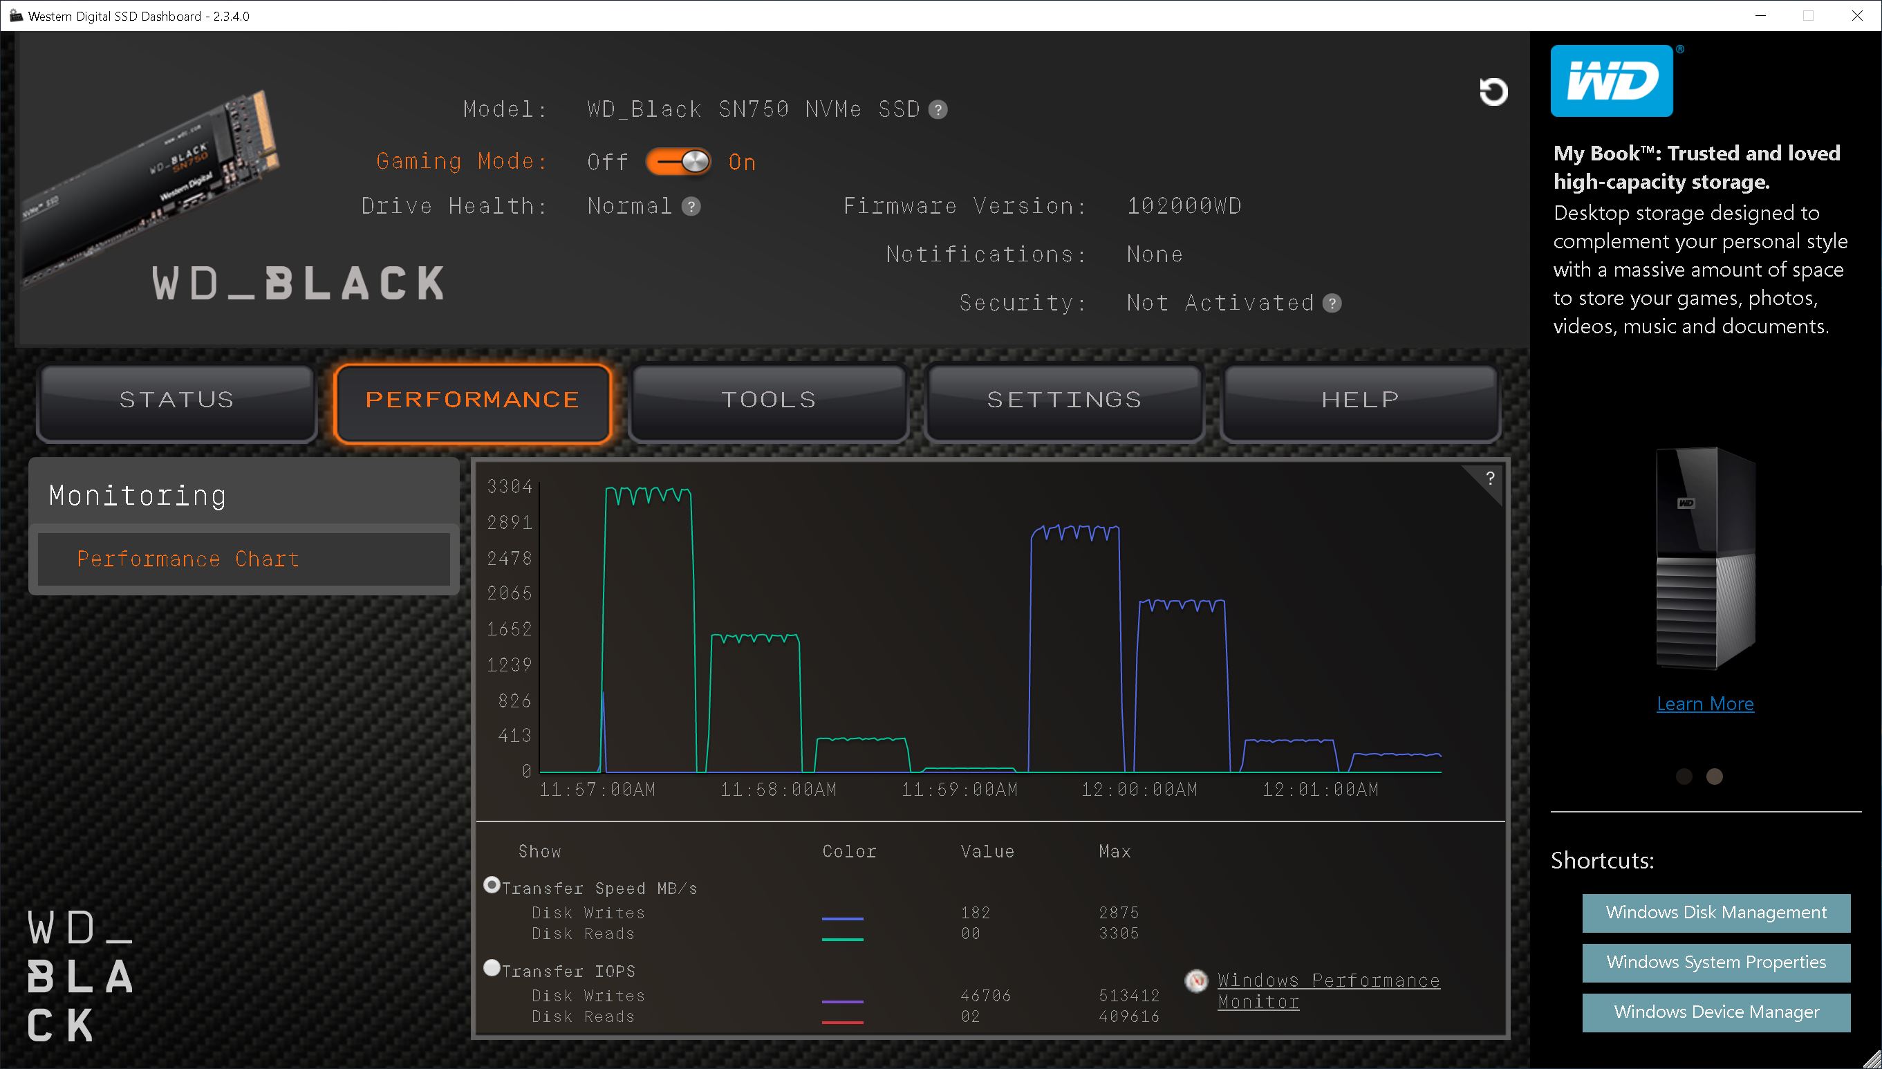Open Windows Disk Management shortcut
The height and width of the screenshot is (1069, 1882).
(1716, 913)
